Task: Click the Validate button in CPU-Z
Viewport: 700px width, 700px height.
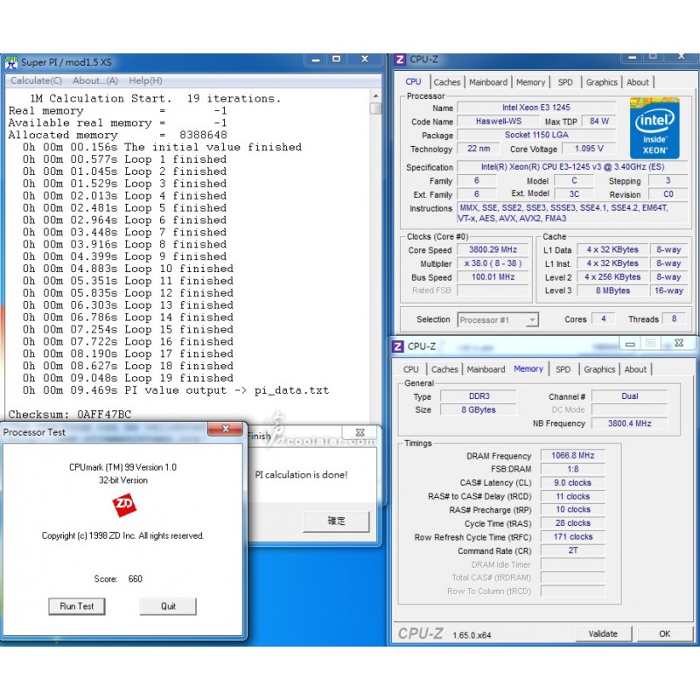Action: coord(603,633)
